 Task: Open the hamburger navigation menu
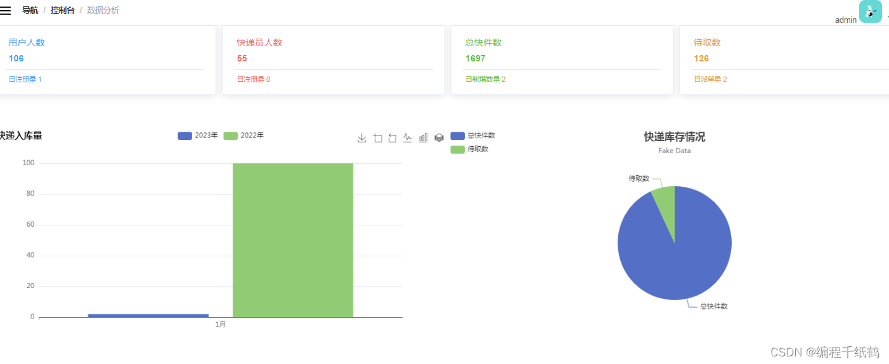tap(6, 11)
